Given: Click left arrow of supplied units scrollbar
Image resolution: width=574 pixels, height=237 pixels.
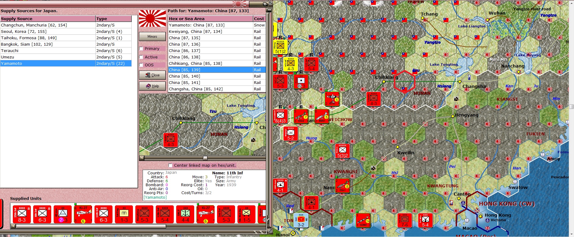Looking at the screenshot, I should (13, 226).
